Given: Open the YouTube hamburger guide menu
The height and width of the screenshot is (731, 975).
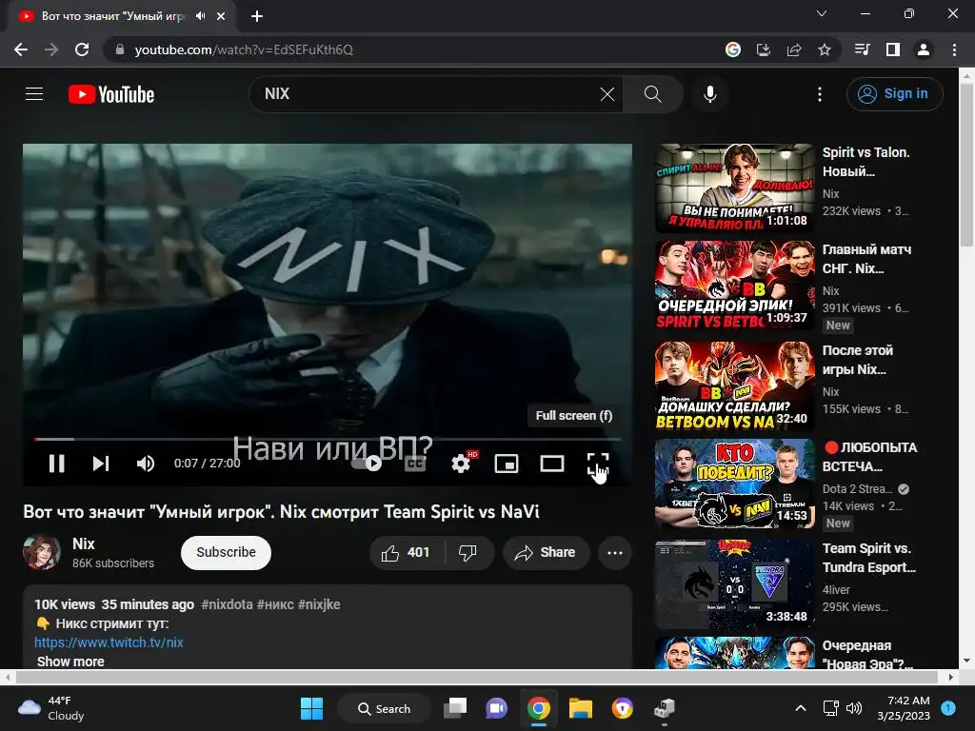Looking at the screenshot, I should 34,94.
